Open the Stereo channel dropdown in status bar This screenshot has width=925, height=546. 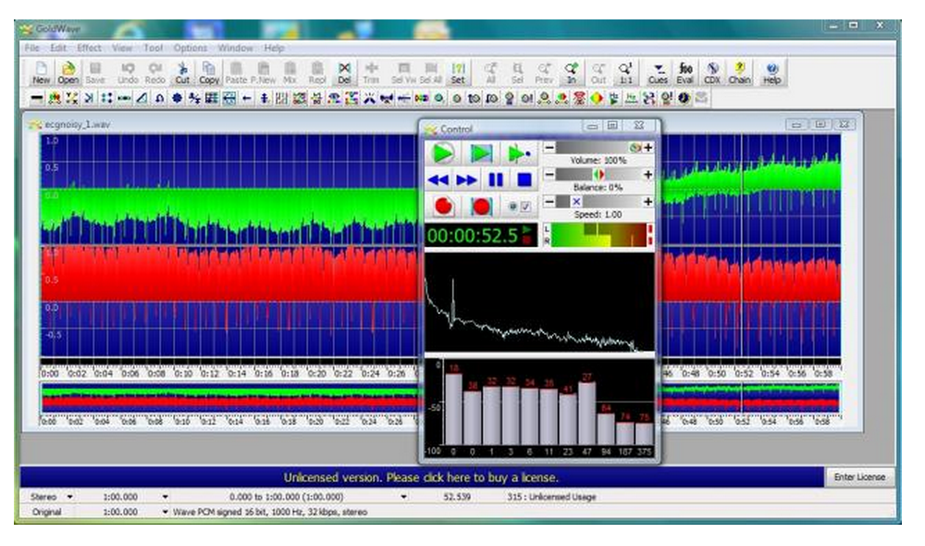[x=69, y=497]
